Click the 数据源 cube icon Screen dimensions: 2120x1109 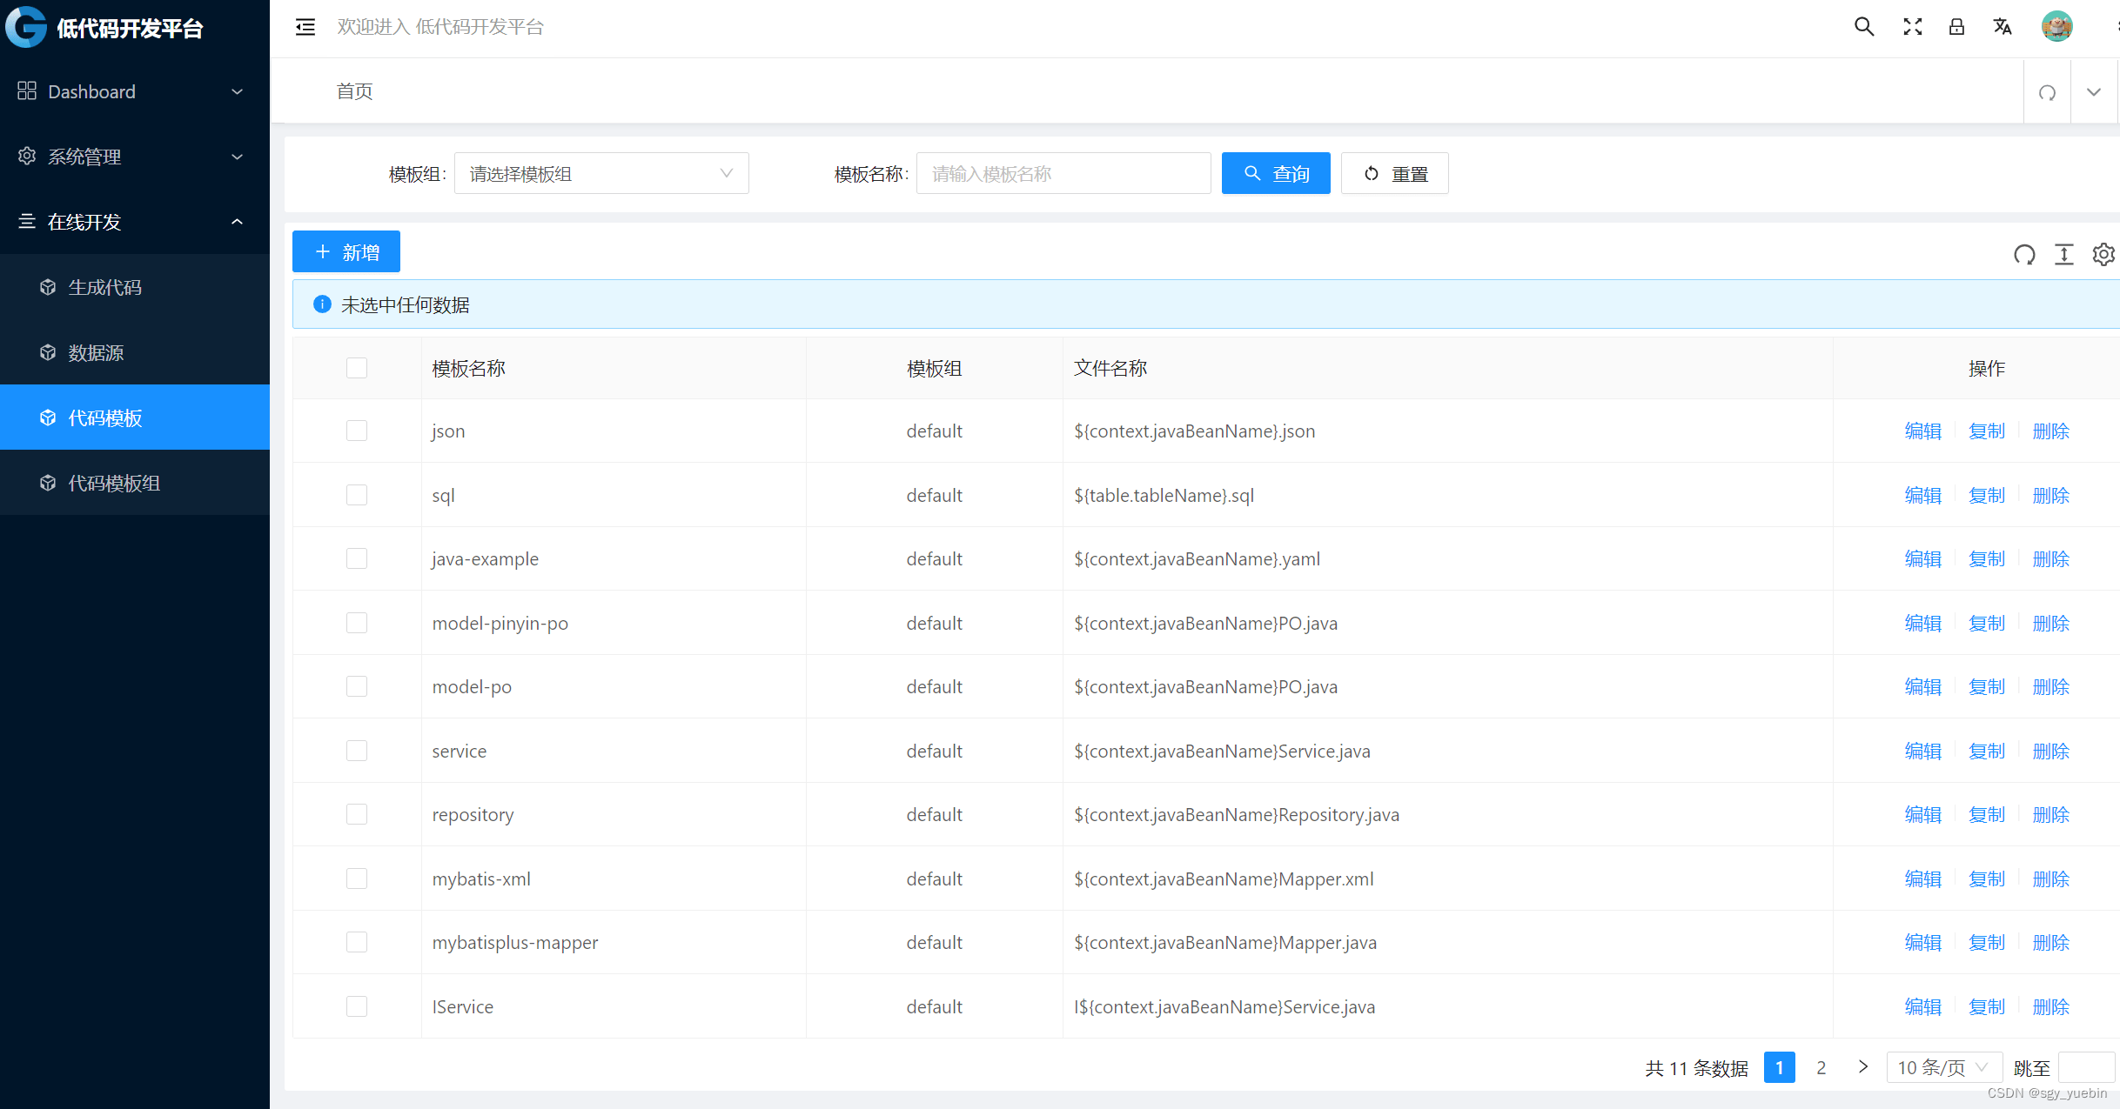click(x=48, y=352)
